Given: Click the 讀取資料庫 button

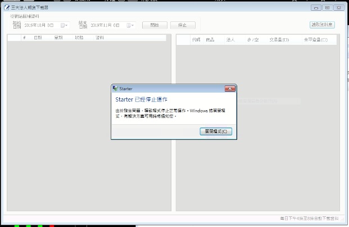Looking at the screenshot, I should pos(322,25).
